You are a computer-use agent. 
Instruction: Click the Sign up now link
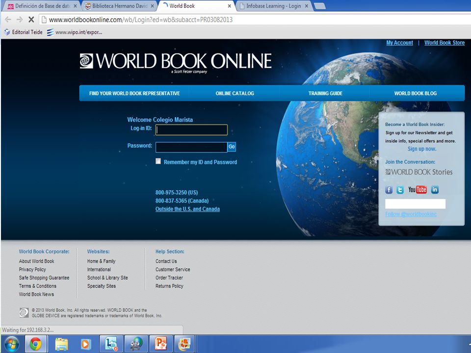coord(422,149)
